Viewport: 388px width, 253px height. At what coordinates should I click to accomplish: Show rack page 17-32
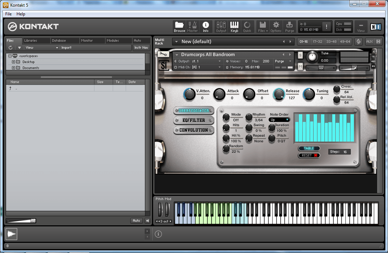pyautogui.click(x=317, y=41)
